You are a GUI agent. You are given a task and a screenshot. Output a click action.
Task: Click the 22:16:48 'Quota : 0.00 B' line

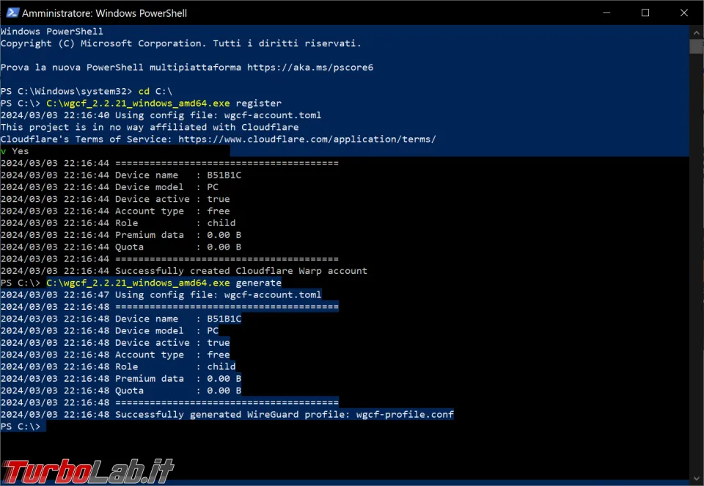click(121, 391)
